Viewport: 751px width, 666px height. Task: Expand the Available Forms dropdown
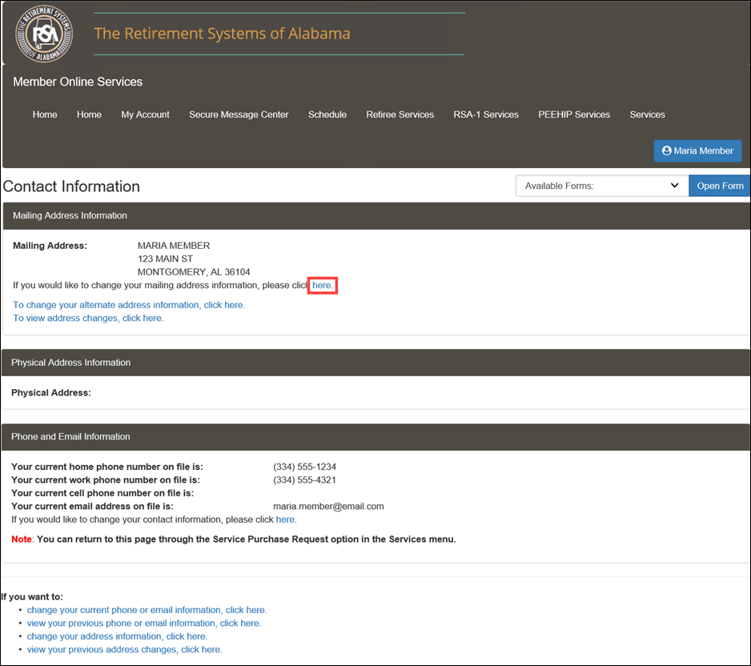(x=602, y=186)
